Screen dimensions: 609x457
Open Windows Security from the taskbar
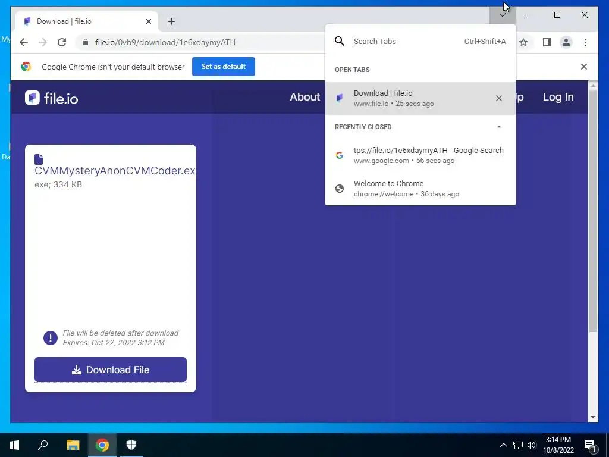click(x=131, y=445)
